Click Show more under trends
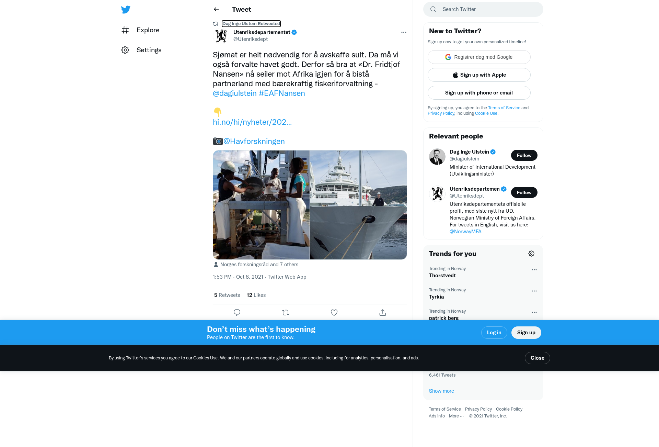This screenshot has height=447, width=659. point(441,391)
